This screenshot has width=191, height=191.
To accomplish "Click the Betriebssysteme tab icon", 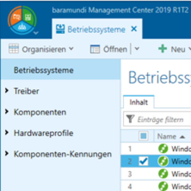I will tap(60, 29).
